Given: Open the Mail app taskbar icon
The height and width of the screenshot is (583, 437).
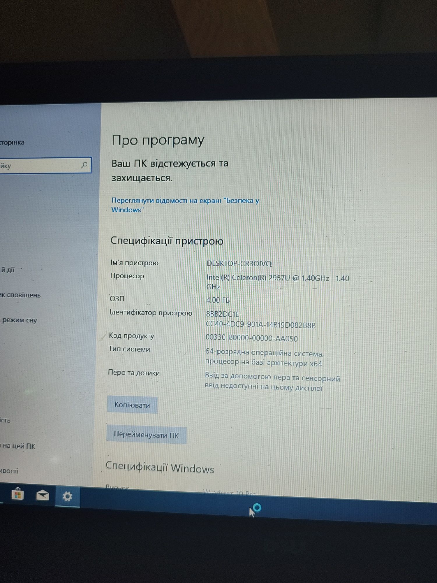Looking at the screenshot, I should tap(42, 495).
